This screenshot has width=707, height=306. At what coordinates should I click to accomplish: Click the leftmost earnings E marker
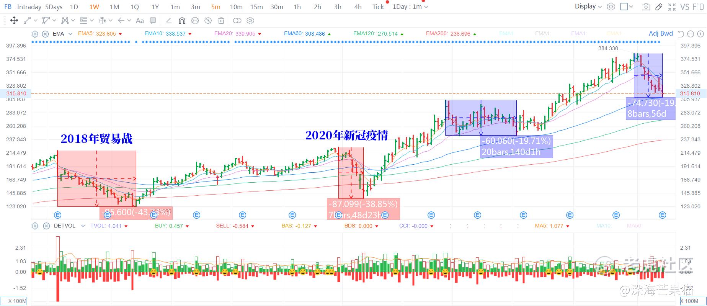point(58,215)
